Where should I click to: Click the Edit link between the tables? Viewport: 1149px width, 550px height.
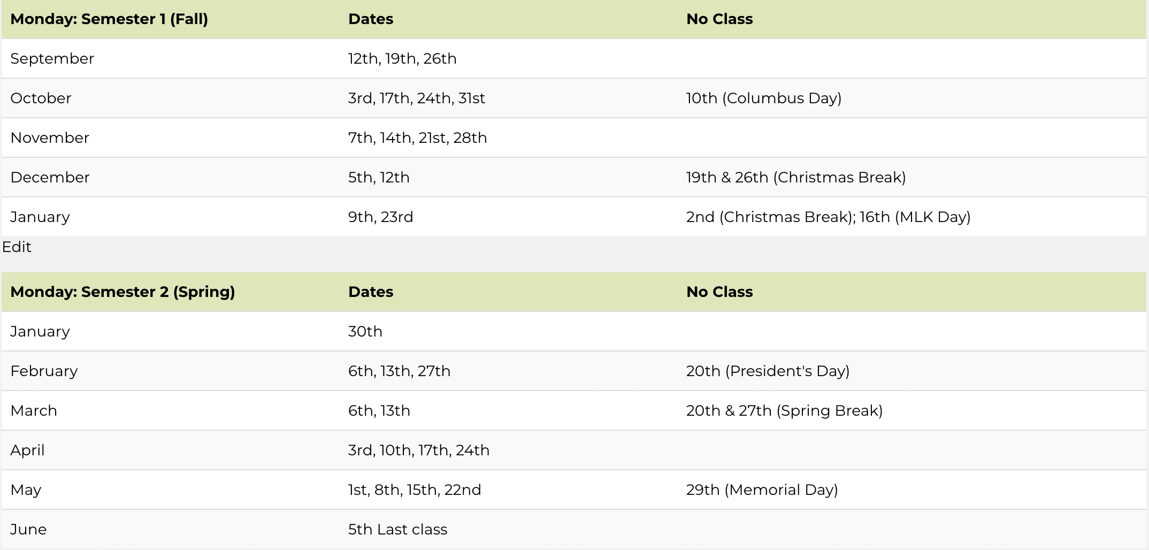(x=17, y=247)
